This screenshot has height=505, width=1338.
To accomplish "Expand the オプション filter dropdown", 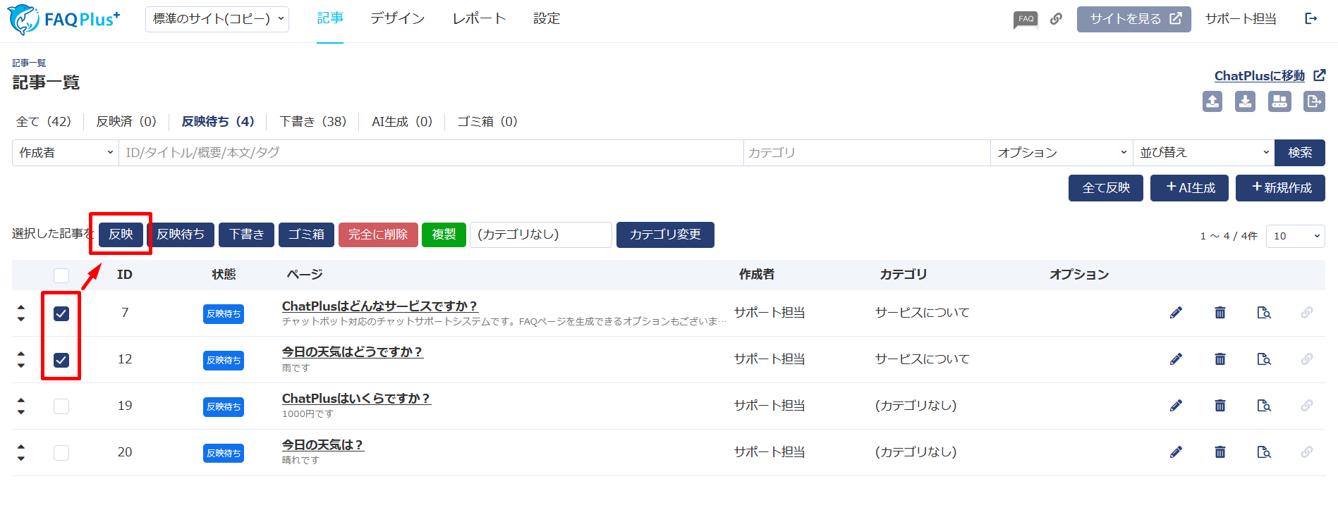I will tap(1061, 153).
